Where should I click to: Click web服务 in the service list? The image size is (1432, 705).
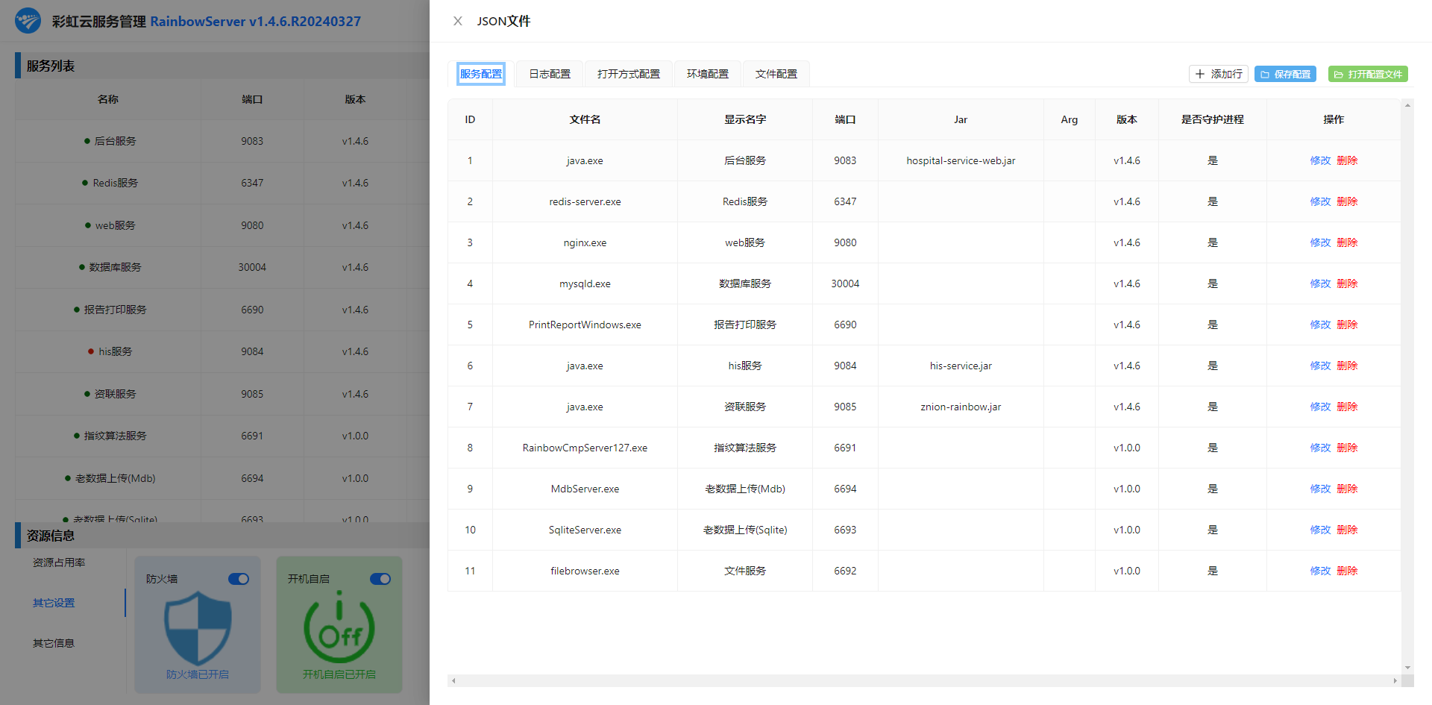click(115, 225)
